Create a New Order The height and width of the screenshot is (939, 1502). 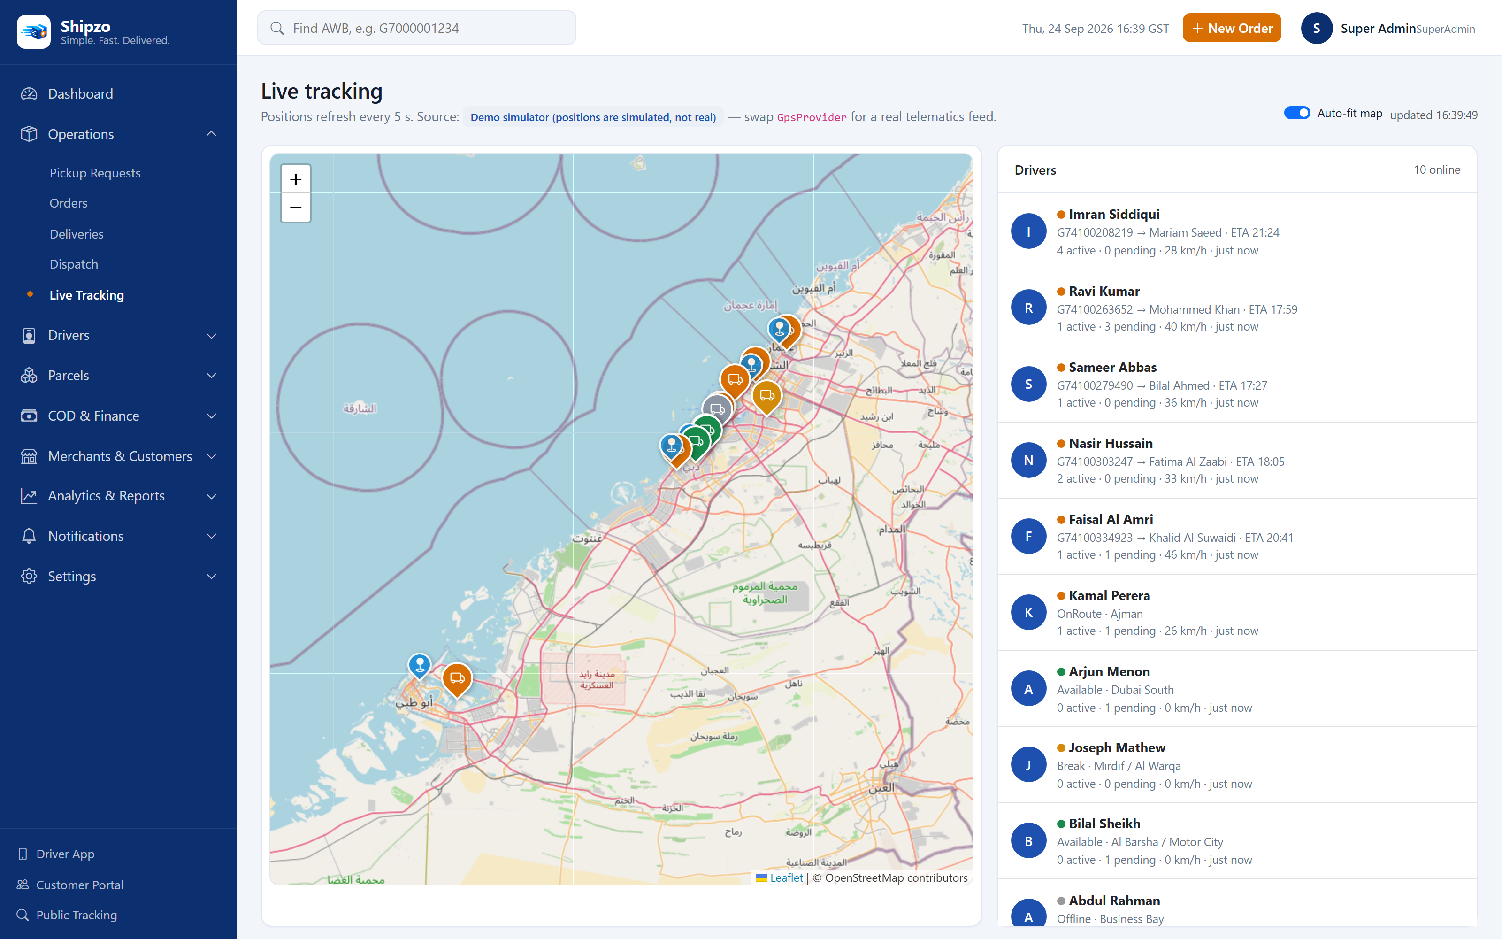1231,28
